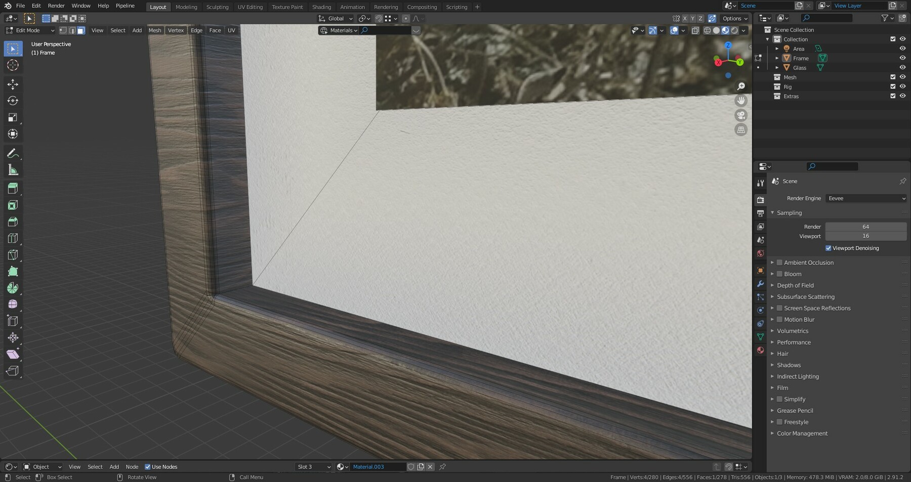Open the Slot 3 material slot dropdown

tap(314, 467)
